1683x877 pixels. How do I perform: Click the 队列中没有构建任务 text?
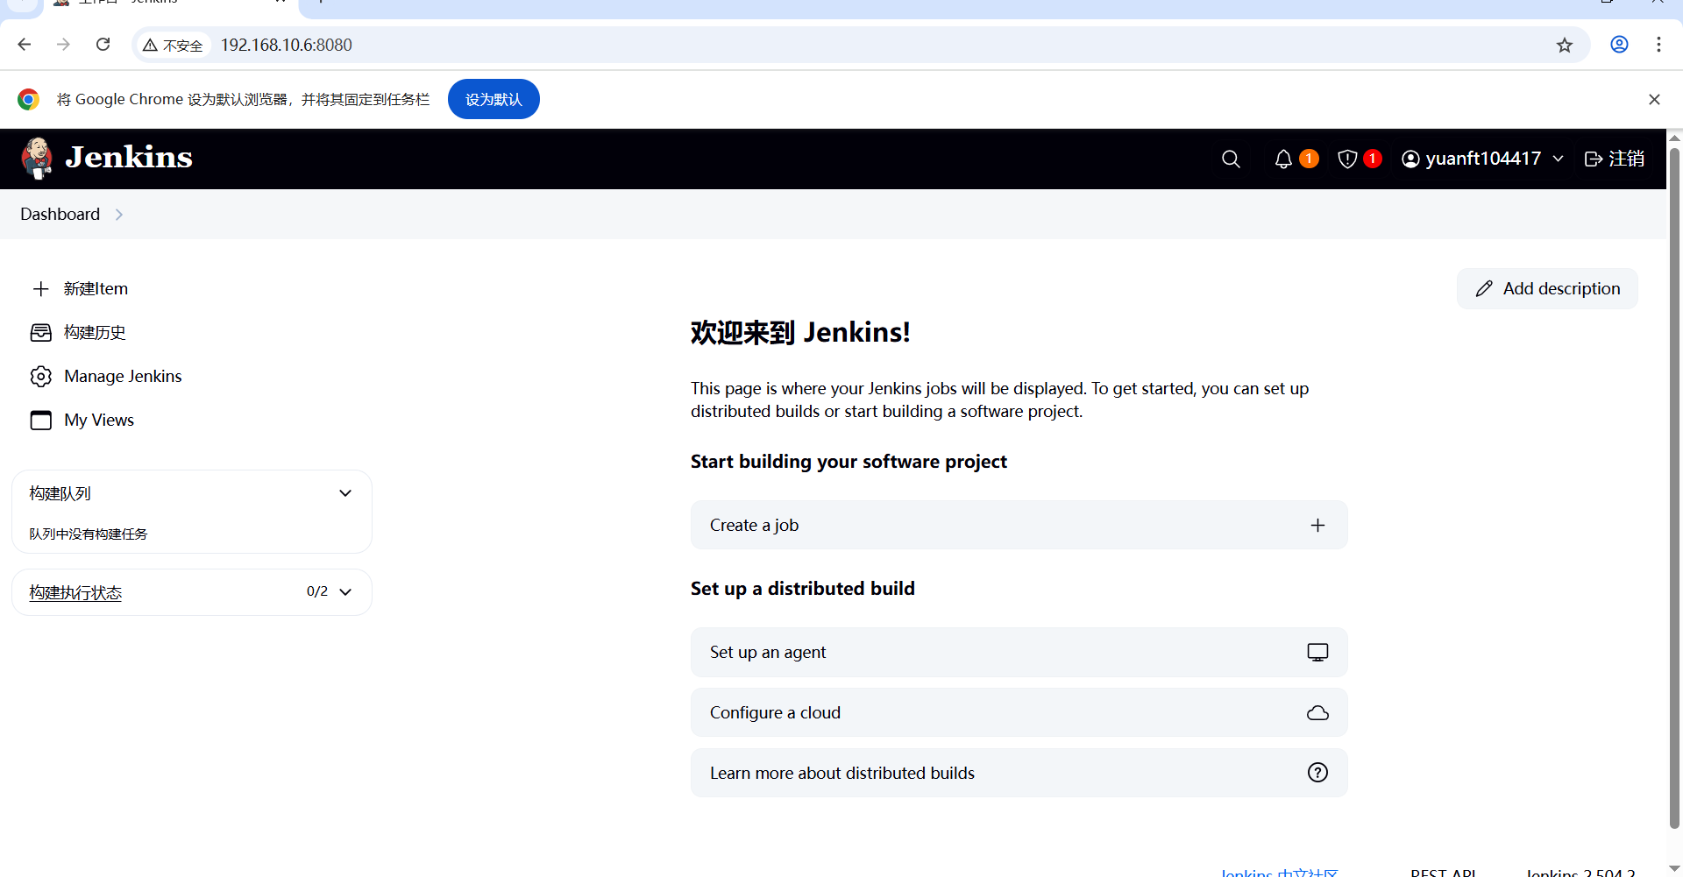point(89,534)
